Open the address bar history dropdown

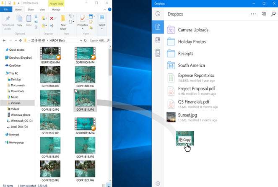[81, 40]
